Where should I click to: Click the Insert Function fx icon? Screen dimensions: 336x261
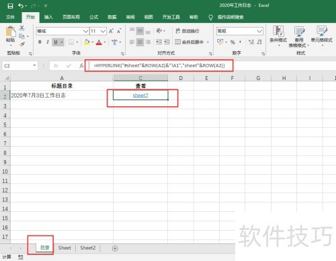pyautogui.click(x=81, y=66)
